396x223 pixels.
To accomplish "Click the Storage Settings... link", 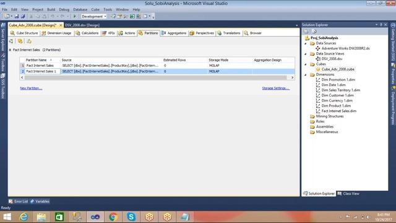I will click(x=276, y=88).
